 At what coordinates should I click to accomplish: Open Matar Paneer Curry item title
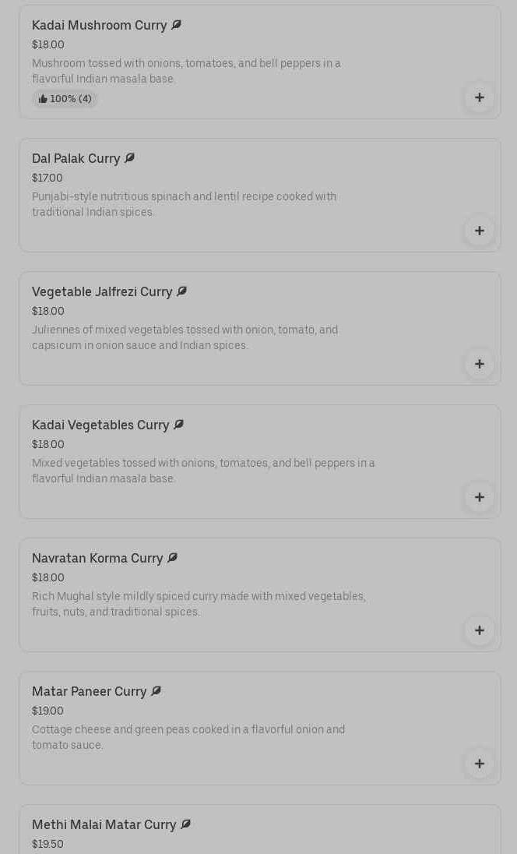click(x=89, y=692)
